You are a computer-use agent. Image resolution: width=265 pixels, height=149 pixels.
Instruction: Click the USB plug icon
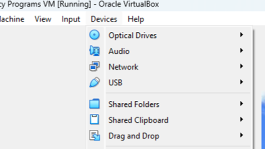(x=94, y=82)
